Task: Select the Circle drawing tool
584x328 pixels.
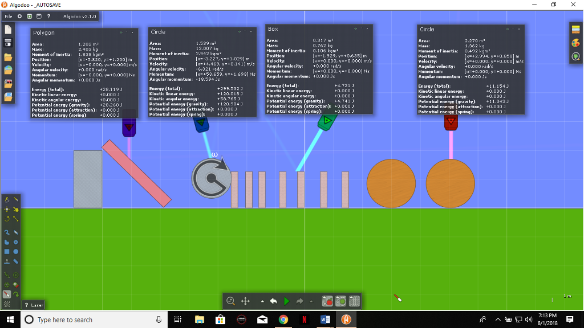Action: pyautogui.click(x=16, y=251)
